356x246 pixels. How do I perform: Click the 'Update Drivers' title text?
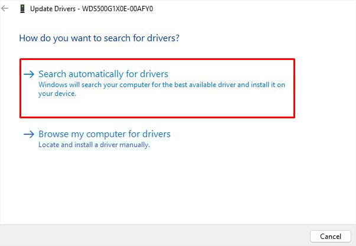pos(53,9)
